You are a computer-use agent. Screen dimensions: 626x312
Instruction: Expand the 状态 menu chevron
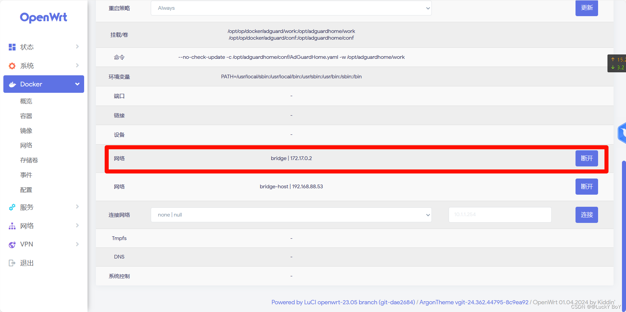tap(77, 47)
